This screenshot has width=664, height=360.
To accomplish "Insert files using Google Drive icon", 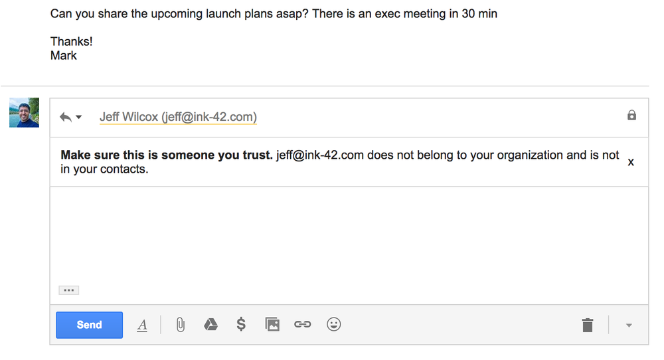I will (210, 324).
